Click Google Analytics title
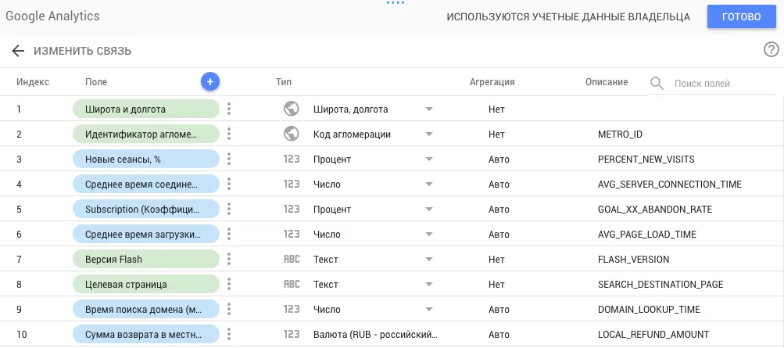784x348 pixels. click(x=52, y=16)
